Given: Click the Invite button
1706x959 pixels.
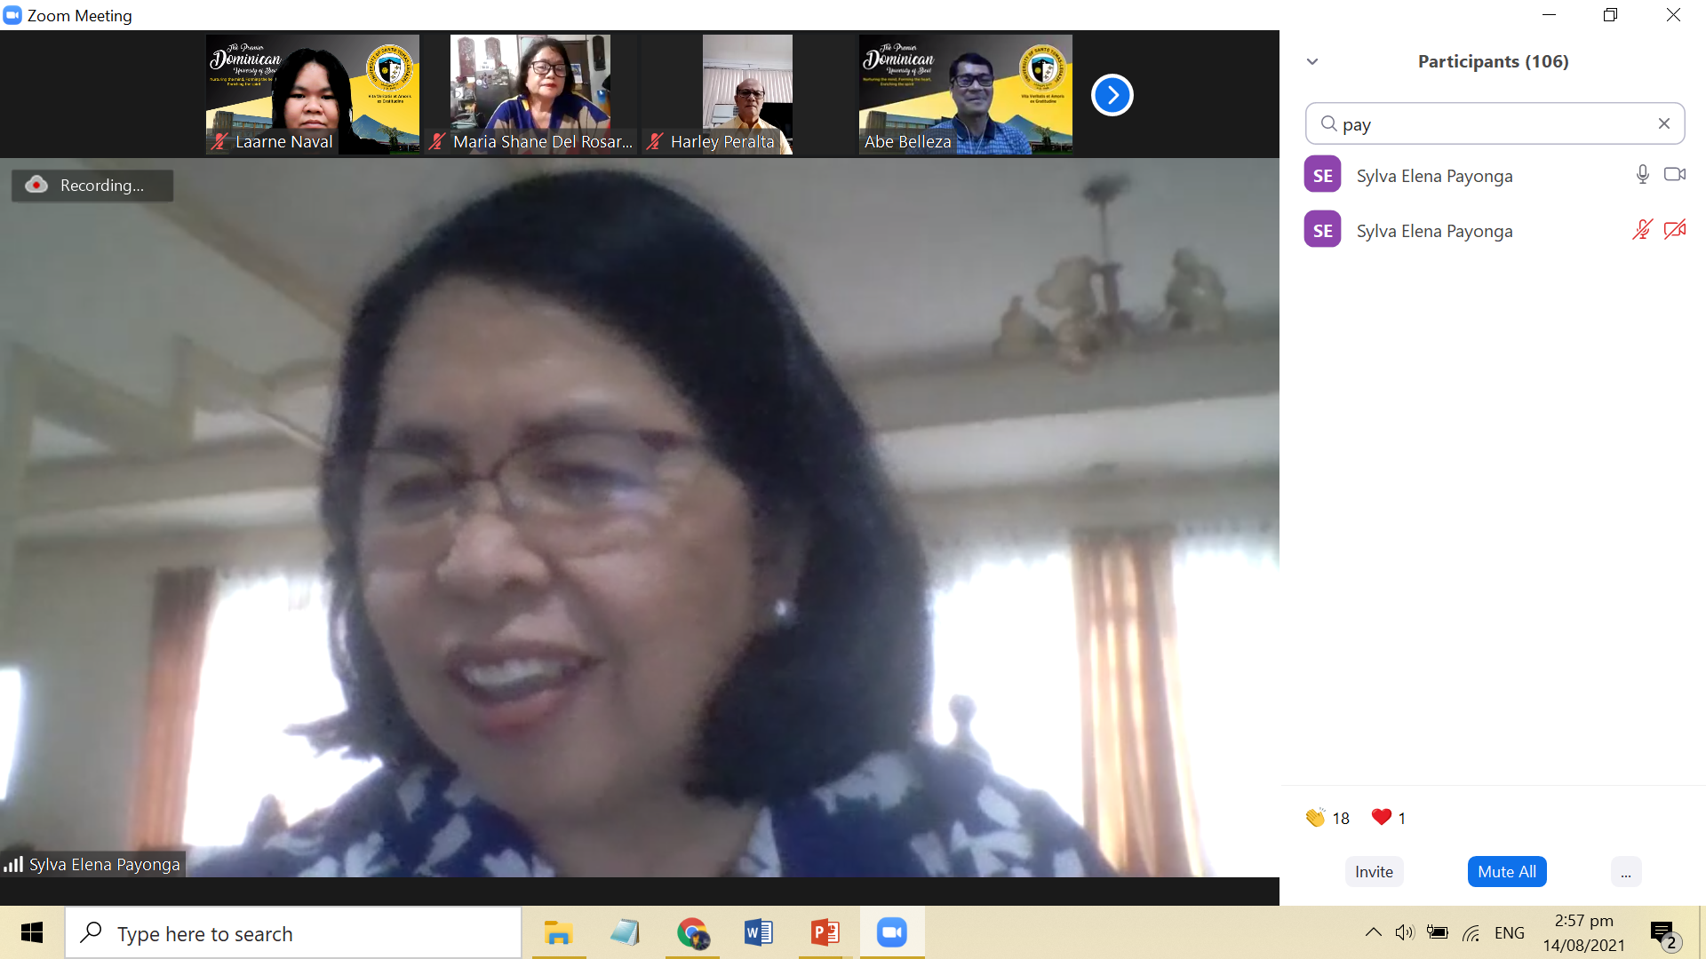Looking at the screenshot, I should pos(1374,872).
